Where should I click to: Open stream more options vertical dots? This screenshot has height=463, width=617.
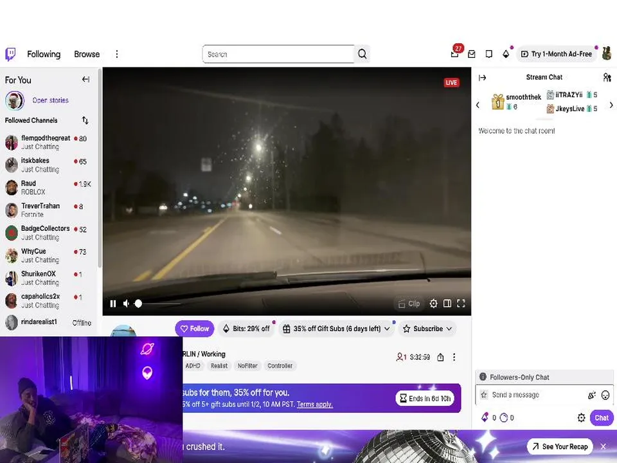pyautogui.click(x=454, y=357)
